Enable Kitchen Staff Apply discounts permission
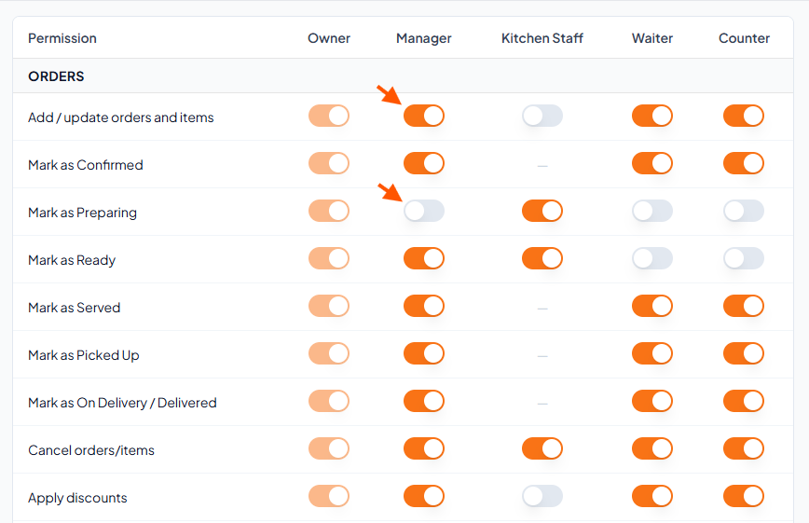809x523 pixels. click(542, 496)
